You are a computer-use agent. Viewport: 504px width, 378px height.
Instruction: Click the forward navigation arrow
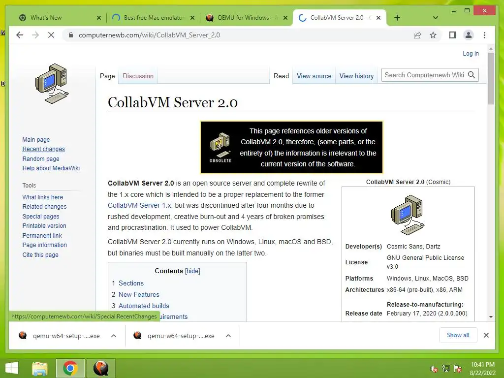(35, 35)
